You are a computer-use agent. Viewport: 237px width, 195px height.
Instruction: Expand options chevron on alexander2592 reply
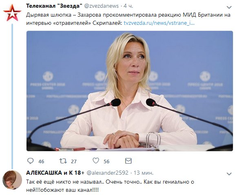[229, 174]
